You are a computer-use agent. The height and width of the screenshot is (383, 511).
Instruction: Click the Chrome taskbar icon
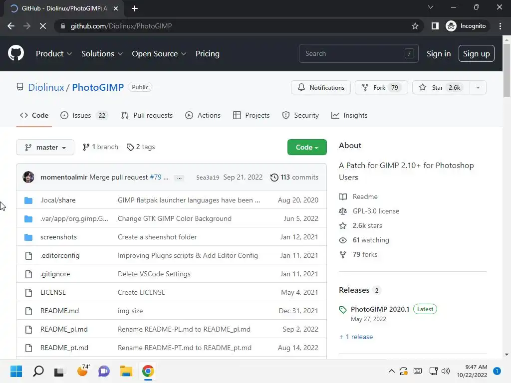coord(148,371)
